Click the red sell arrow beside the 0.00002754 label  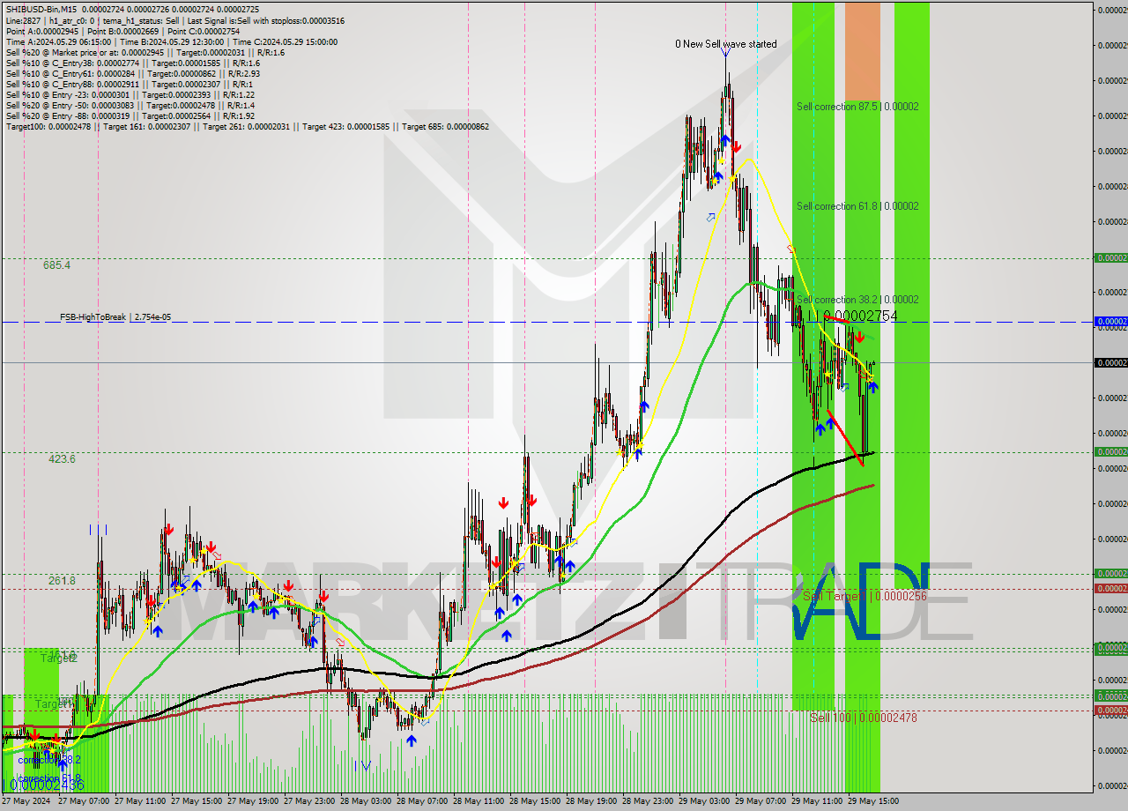[x=859, y=337]
